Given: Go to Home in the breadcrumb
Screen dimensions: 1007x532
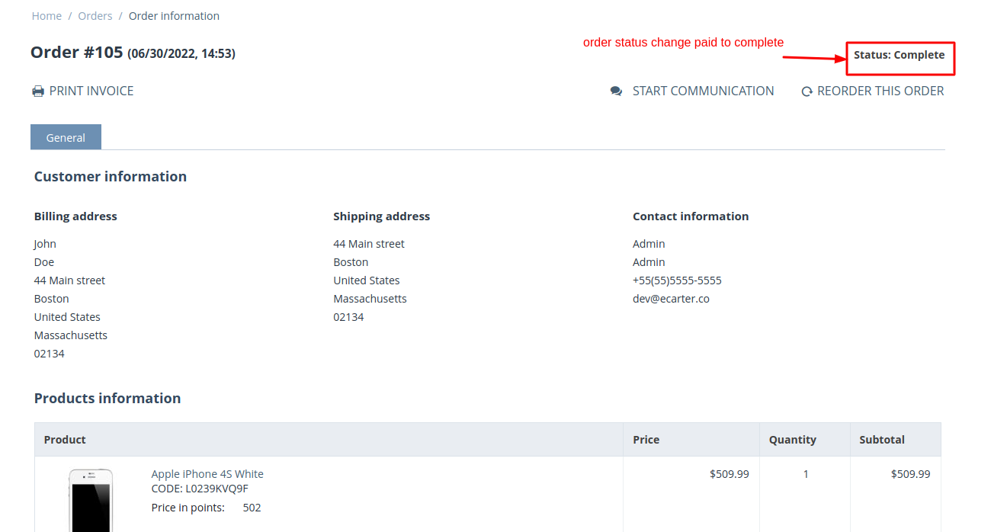Looking at the screenshot, I should (47, 16).
